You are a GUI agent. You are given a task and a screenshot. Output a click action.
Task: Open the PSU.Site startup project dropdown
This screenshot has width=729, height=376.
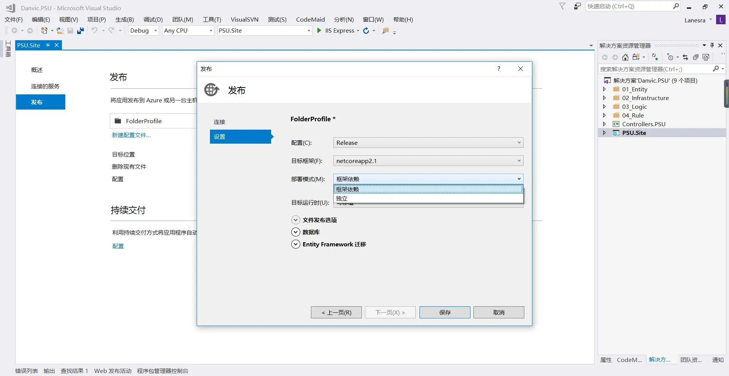click(265, 31)
